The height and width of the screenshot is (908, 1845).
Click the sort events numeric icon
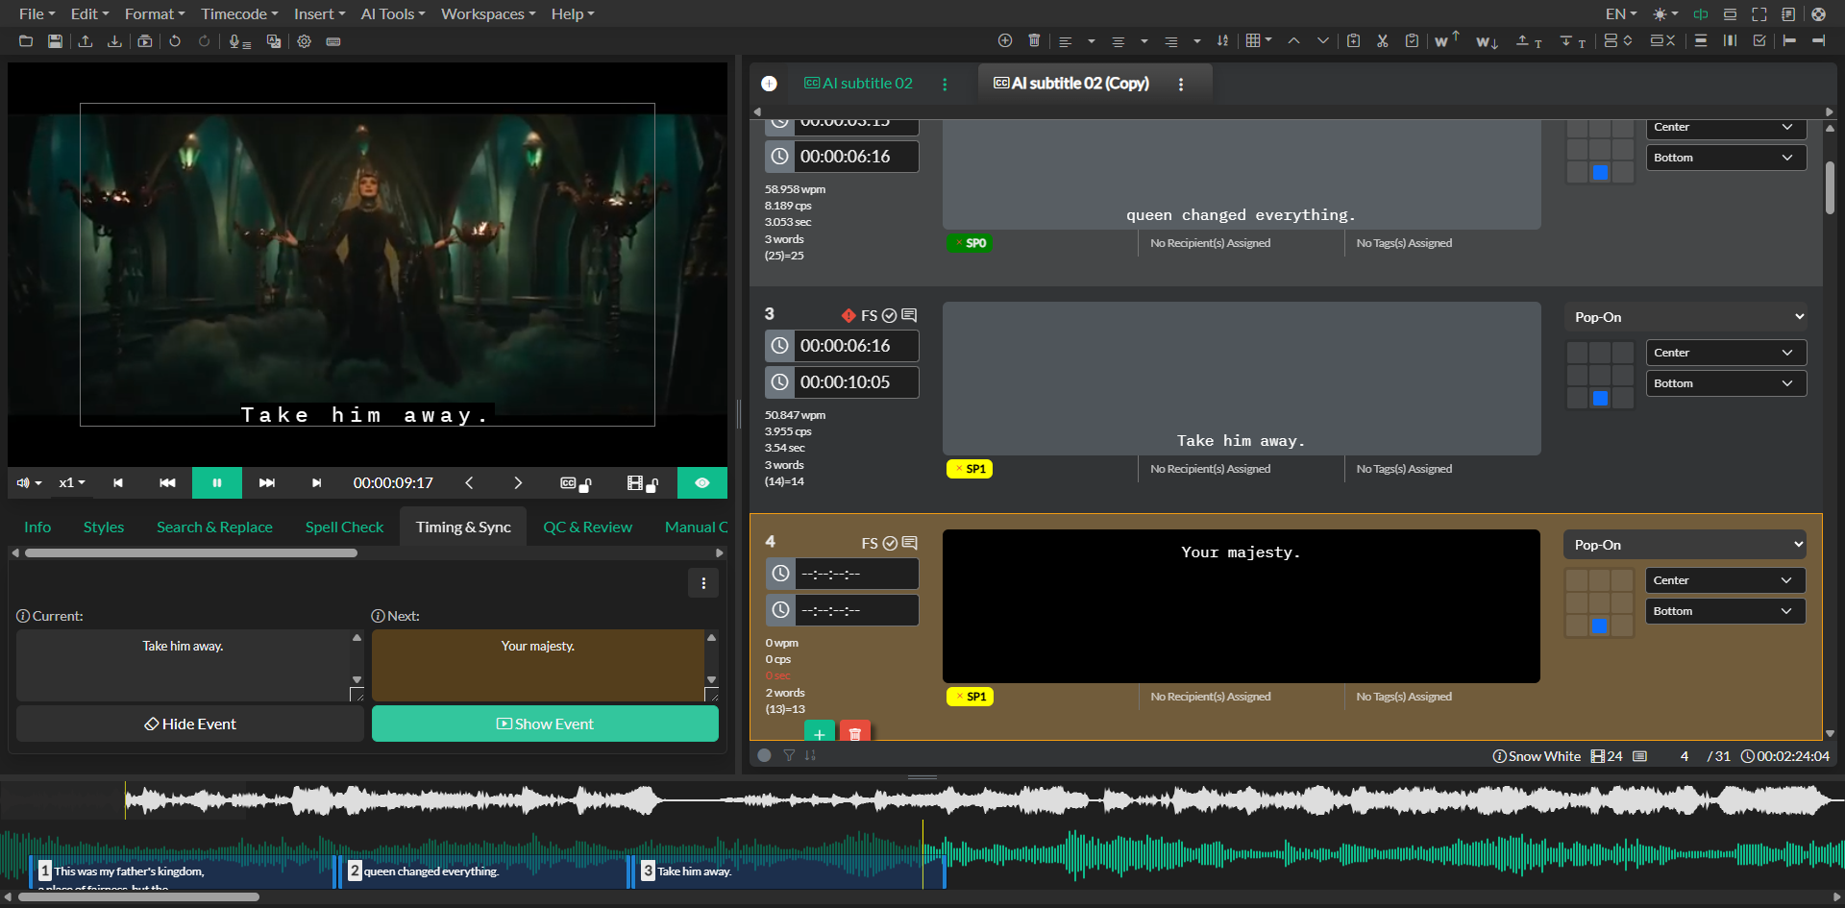click(1222, 40)
